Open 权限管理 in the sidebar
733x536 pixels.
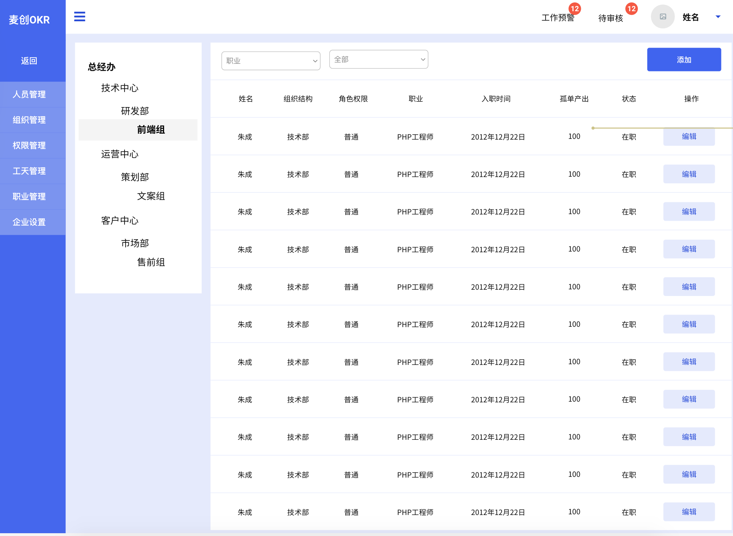(29, 146)
